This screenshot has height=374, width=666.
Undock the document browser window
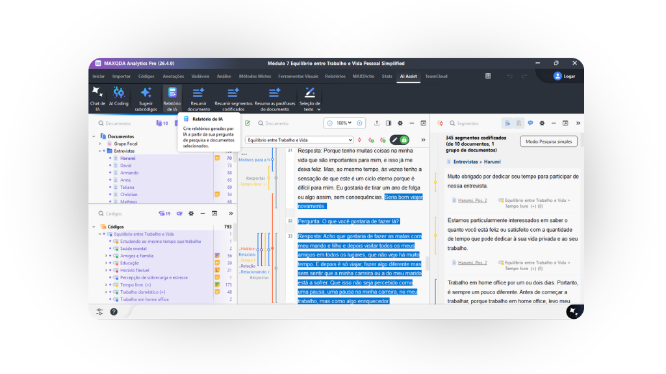pos(424,123)
